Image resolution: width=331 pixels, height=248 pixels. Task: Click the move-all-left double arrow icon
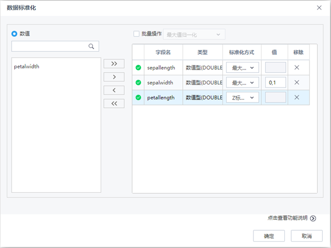[x=114, y=103]
